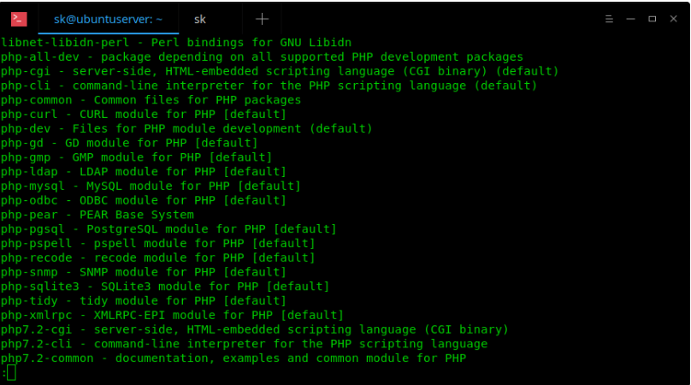This screenshot has width=691, height=385.
Task: Click the php7.2-common output line
Action: click(x=233, y=358)
